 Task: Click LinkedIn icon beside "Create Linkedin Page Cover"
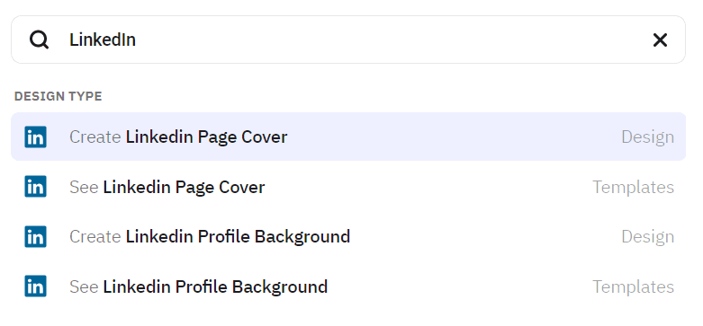pyautogui.click(x=35, y=137)
